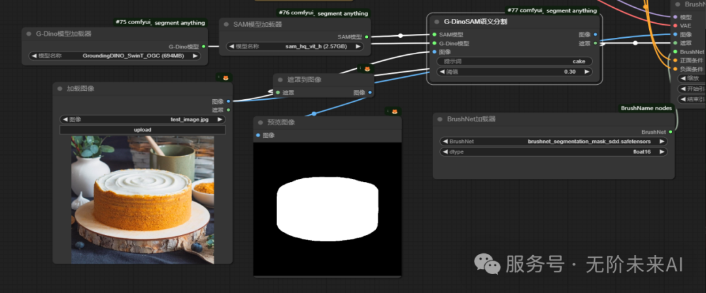Image resolution: width=706 pixels, height=293 pixels.
Task: Click the #75 comfyui_ segment anything badge
Action: (160, 22)
